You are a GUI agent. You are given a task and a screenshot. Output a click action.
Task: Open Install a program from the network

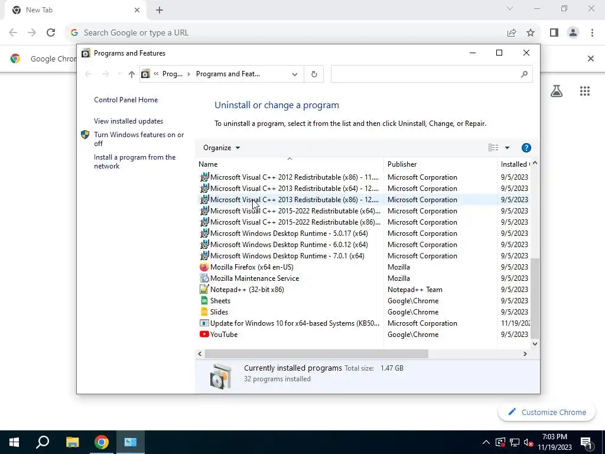tap(135, 162)
